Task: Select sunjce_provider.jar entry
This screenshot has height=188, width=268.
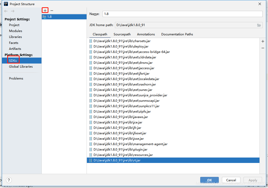Action: click(x=173, y=95)
